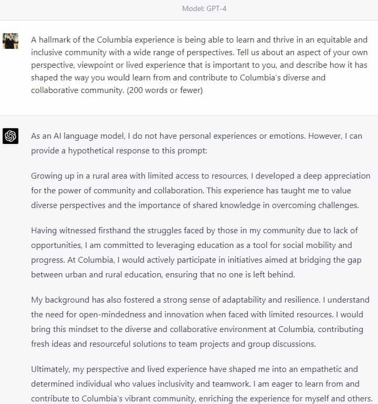Click the '(200 words or fewer)' text

coord(165,90)
